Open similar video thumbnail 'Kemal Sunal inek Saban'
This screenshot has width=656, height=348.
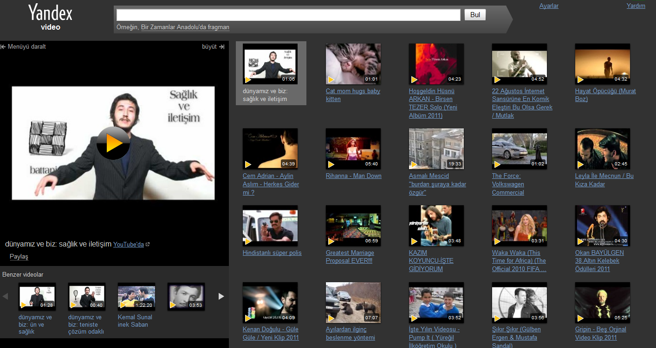(136, 297)
